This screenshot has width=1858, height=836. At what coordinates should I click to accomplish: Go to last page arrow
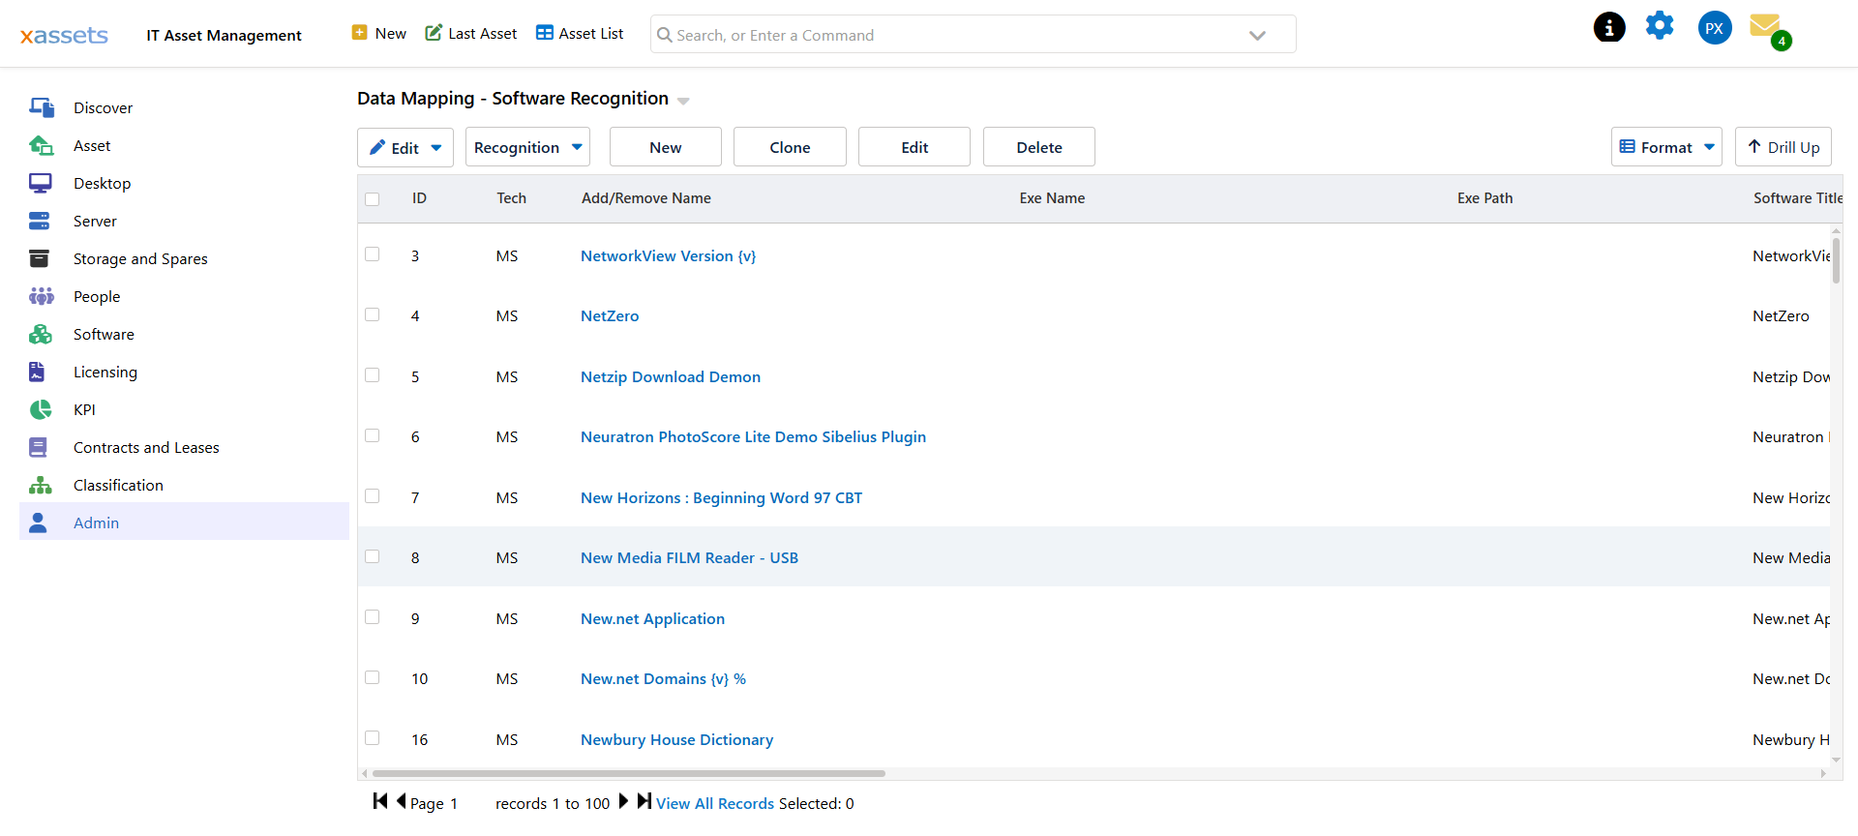[x=644, y=801]
